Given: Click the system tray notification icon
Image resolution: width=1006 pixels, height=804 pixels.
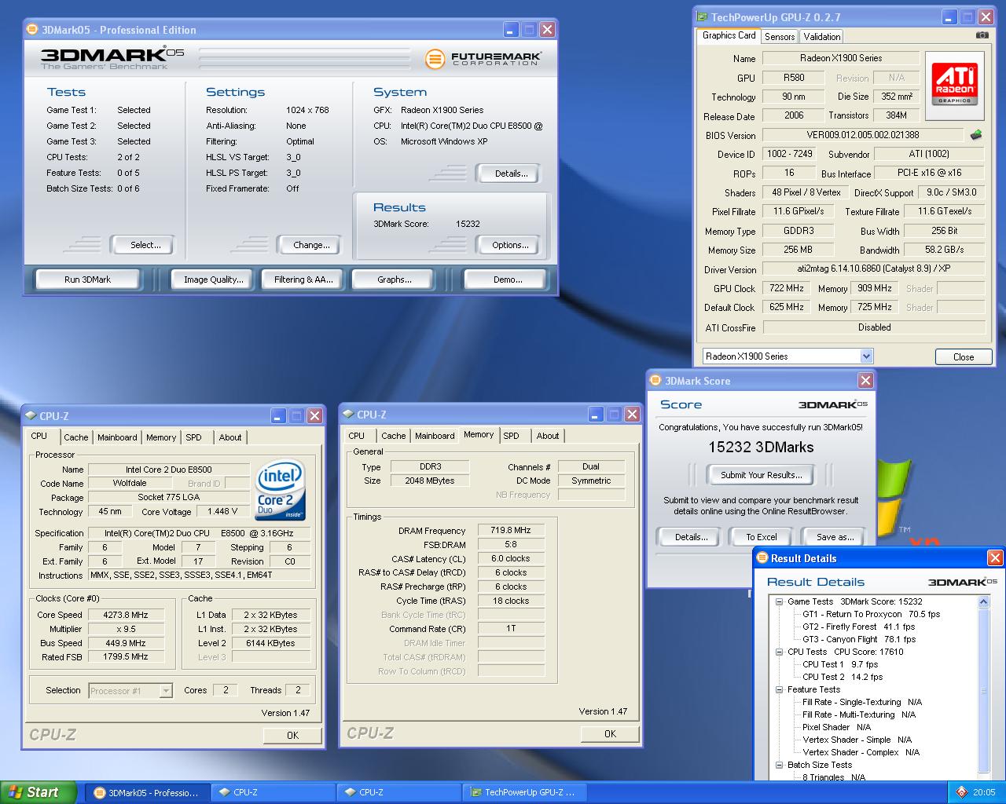Looking at the screenshot, I should click(961, 792).
